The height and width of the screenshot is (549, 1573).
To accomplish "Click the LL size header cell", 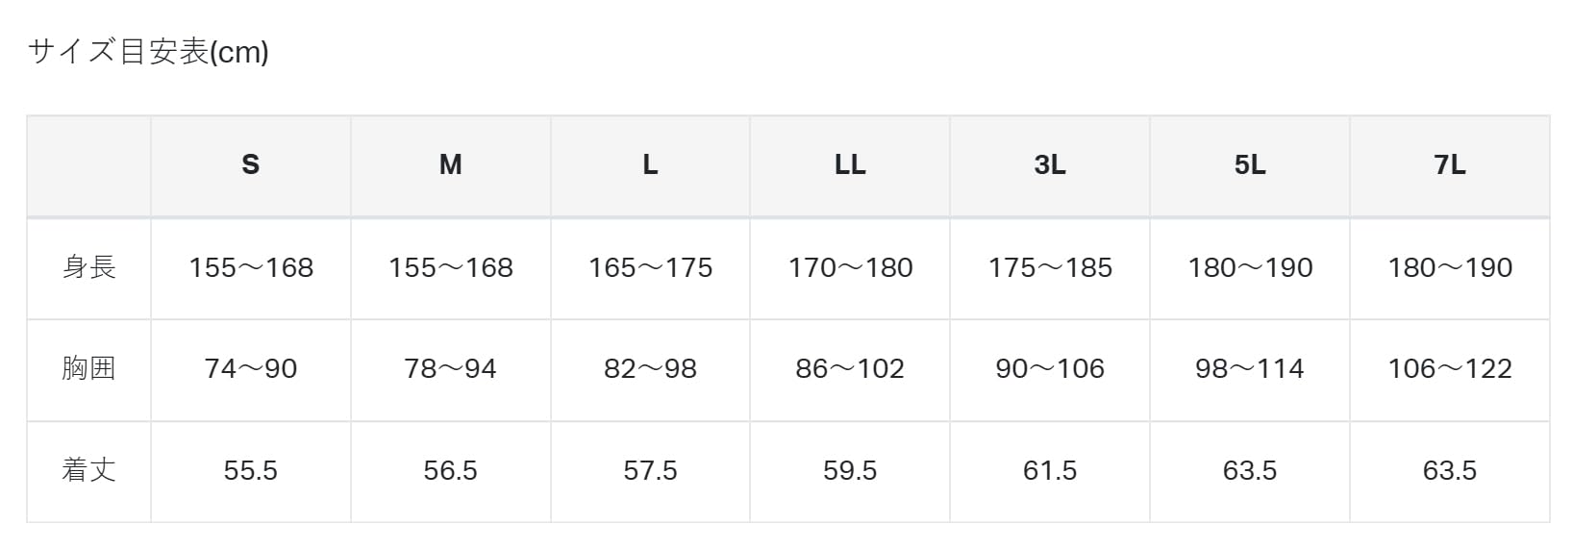I will click(850, 166).
